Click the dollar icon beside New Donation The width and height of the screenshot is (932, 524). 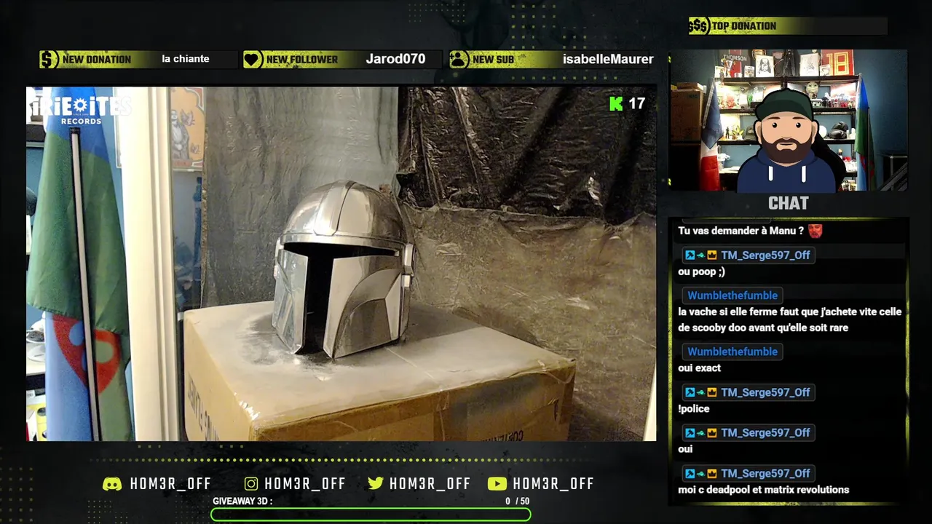click(x=49, y=60)
